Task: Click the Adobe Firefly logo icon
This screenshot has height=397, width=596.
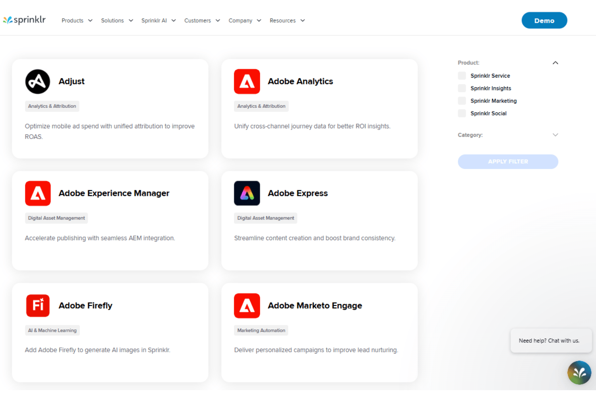Action: [38, 306]
